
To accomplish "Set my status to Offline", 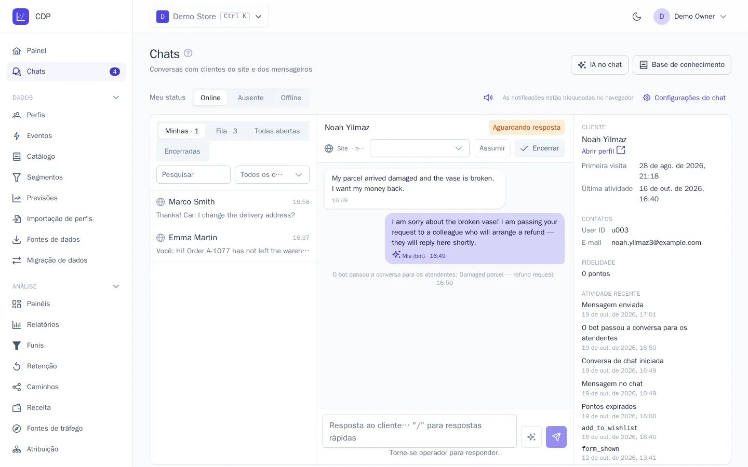I will pyautogui.click(x=291, y=98).
